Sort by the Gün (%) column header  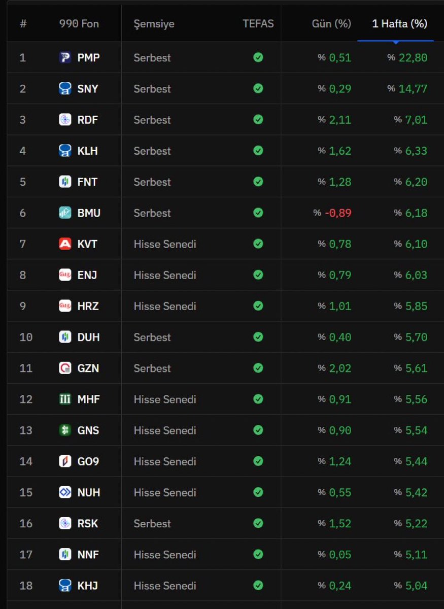(x=331, y=24)
